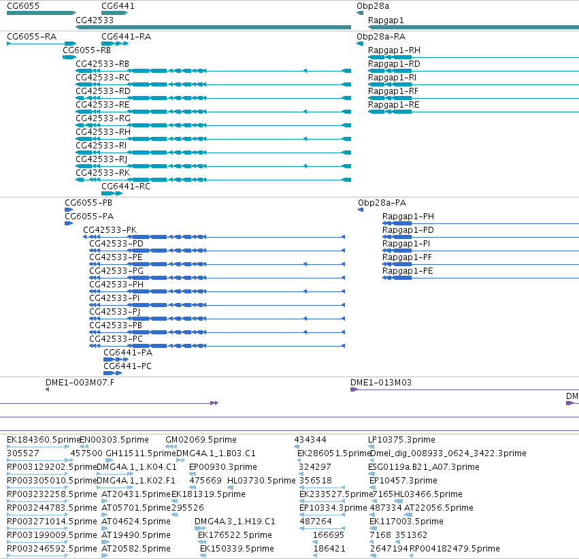Image resolution: width=579 pixels, height=559 pixels.
Task: Open protein Rapgap1-PH
Action: (408, 217)
